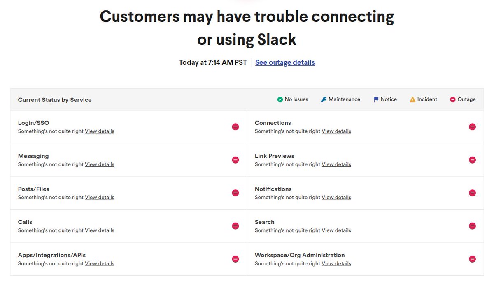View details for Apps/Integrations/APIs
This screenshot has height=281, width=494.
point(100,264)
